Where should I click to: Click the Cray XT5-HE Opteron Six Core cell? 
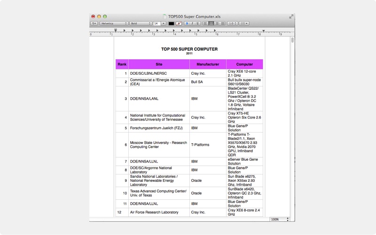(x=244, y=117)
